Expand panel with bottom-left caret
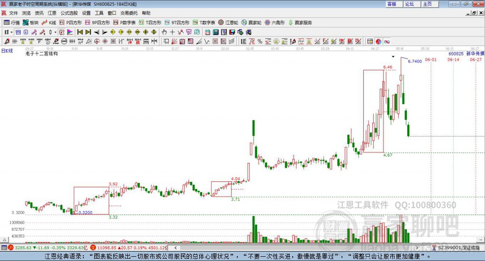This screenshot has height=261, width=485. point(4,240)
